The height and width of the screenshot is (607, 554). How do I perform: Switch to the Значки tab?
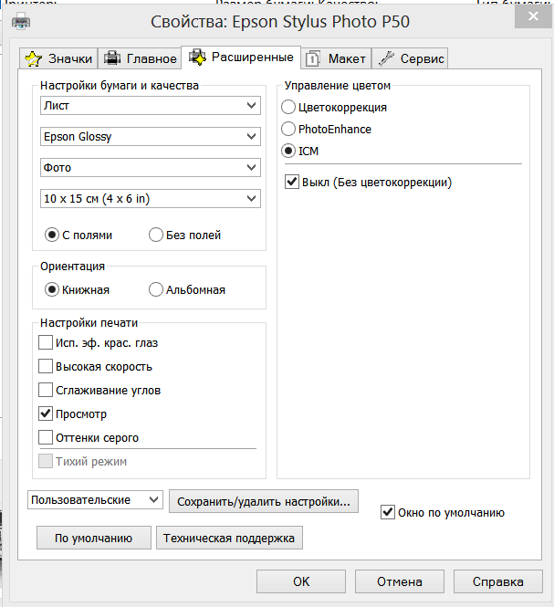pos(58,58)
